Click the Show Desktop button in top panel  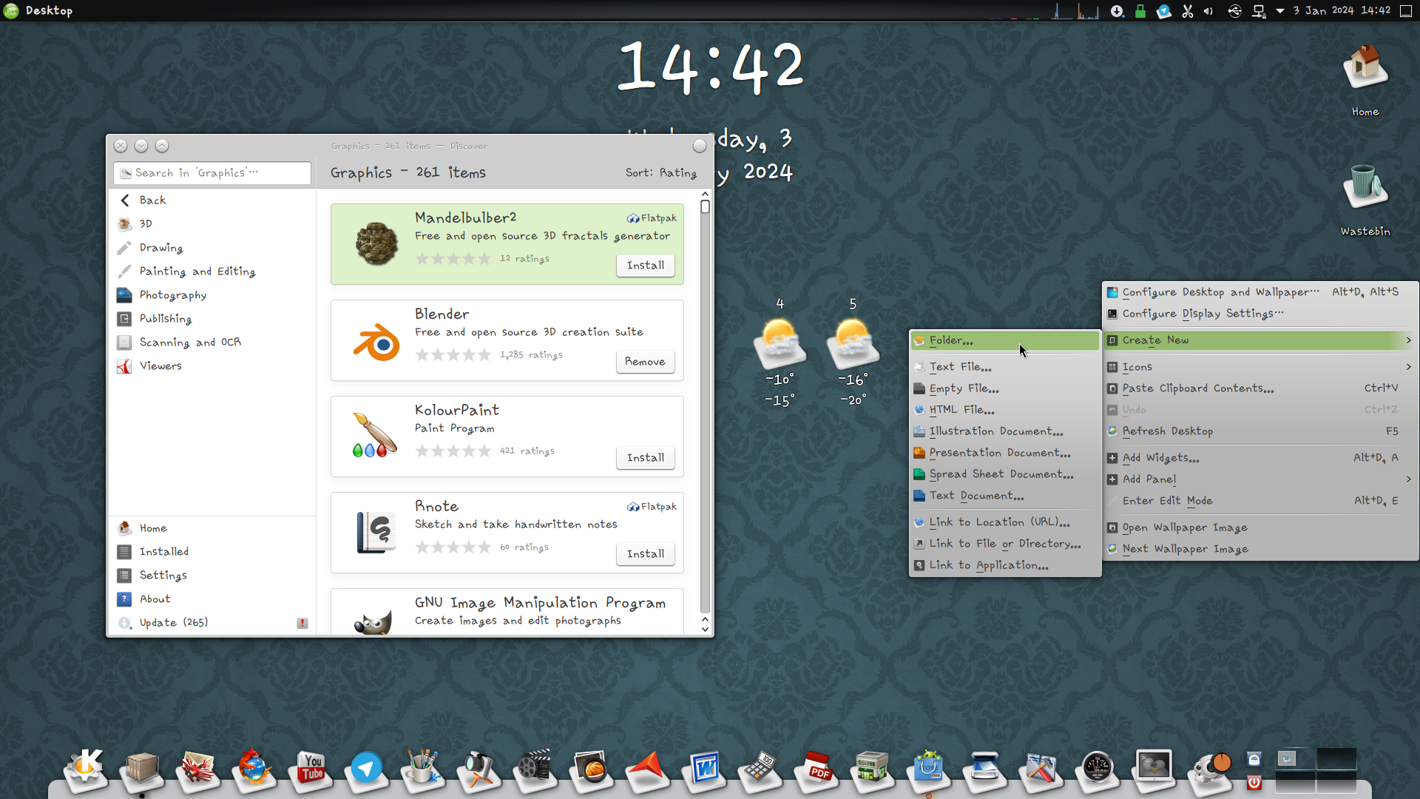tap(1407, 11)
